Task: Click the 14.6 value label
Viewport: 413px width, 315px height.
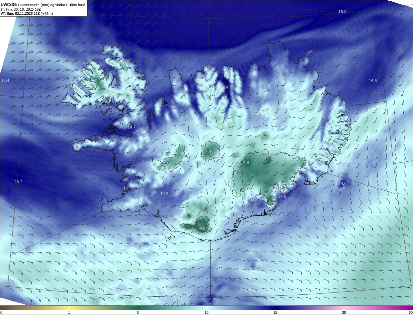Action: pyautogui.click(x=342, y=184)
